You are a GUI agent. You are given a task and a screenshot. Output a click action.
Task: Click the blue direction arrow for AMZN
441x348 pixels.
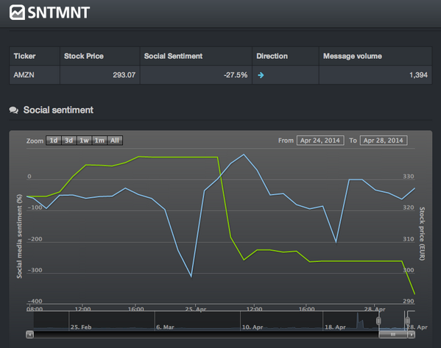tap(261, 75)
